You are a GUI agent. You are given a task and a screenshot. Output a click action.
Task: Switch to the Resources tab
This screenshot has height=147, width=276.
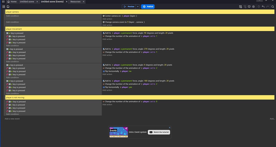pos(75,2)
